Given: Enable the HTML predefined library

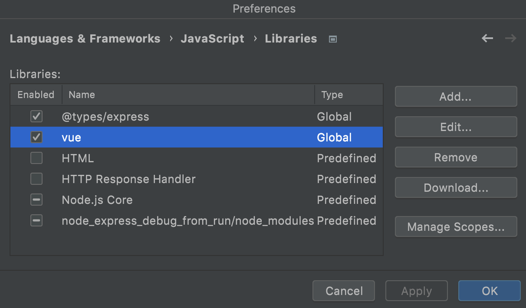Looking at the screenshot, I should (x=36, y=158).
